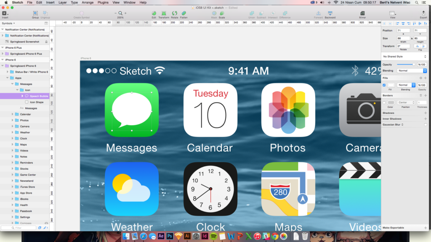Open the Layer menu
Image resolution: width=431 pixels, height=242 pixels.
click(62, 3)
